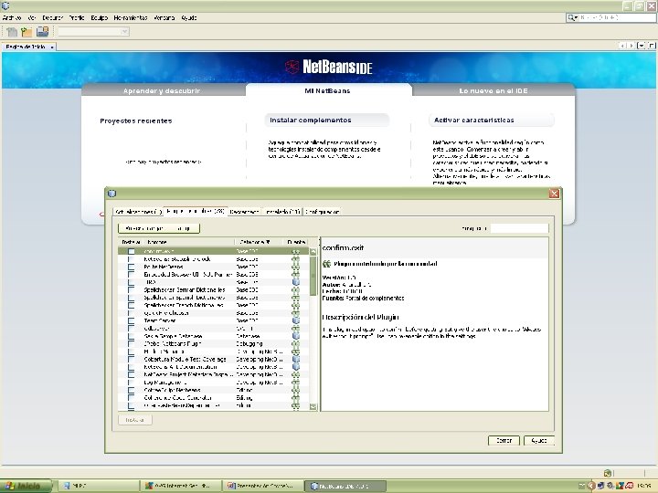658x493 pixels.
Task: Check the Instalar box for confirm.exit
Action: tap(132, 252)
